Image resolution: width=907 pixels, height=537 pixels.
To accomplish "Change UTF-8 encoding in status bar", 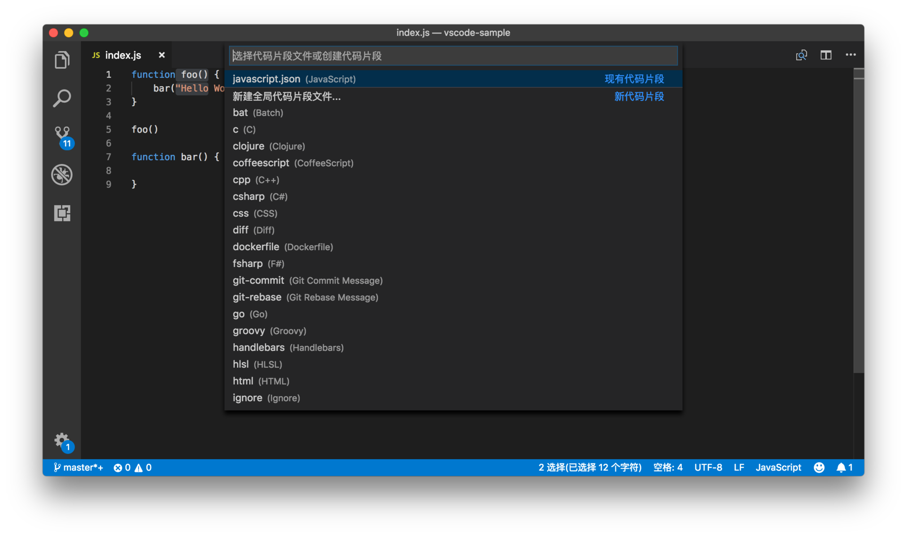I will 708,467.
